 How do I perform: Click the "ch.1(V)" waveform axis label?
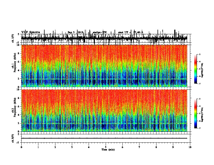[x=13, y=38]
